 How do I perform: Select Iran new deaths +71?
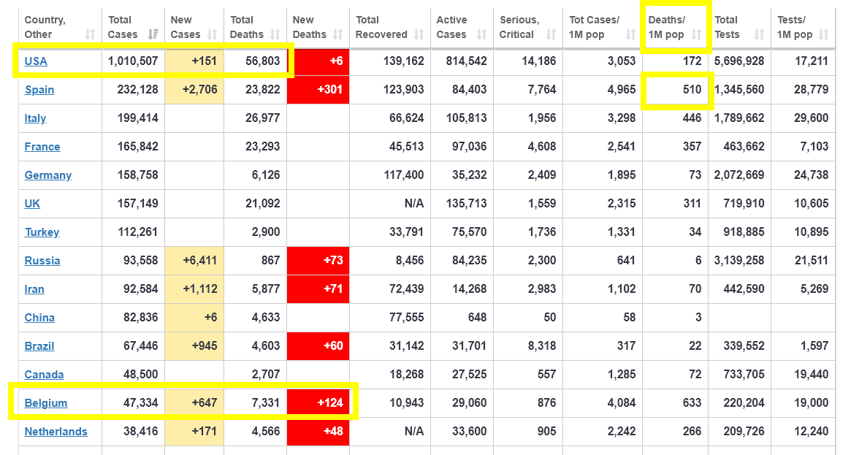coord(333,288)
